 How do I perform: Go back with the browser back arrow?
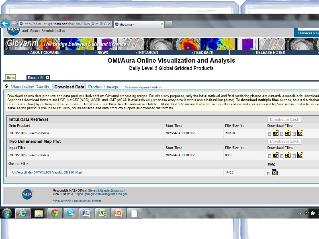click(x=5, y=24)
